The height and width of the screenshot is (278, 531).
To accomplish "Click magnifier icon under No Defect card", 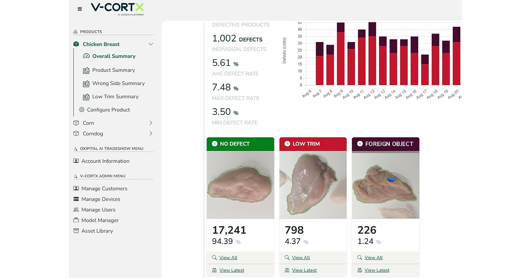I will click(x=215, y=258).
